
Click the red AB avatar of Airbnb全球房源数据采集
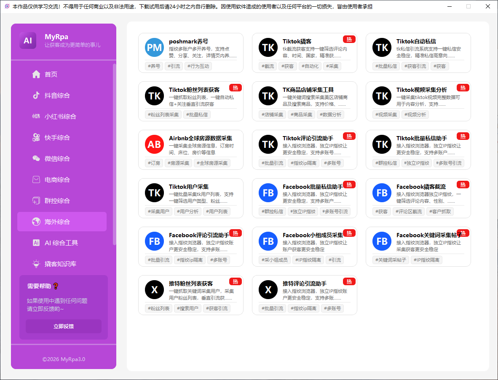(x=154, y=144)
